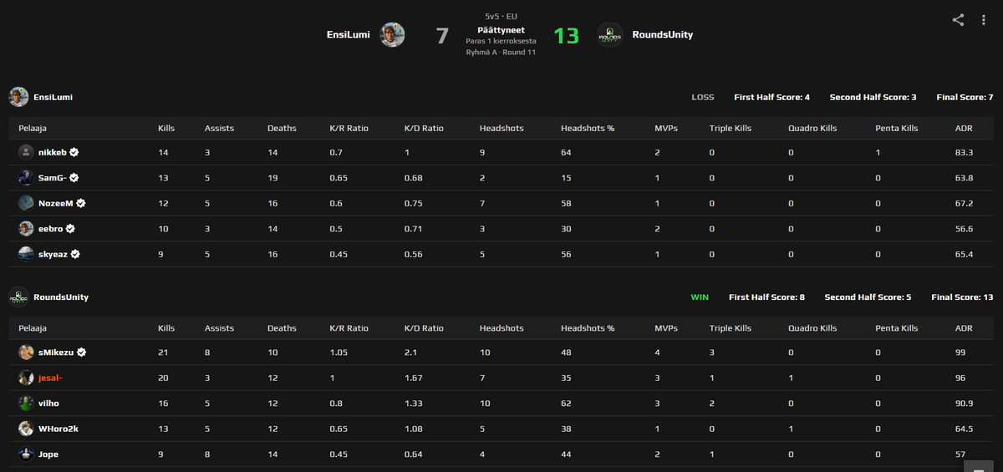
Task: Open EnsiLumi team avatar in match header
Action: coord(393,35)
